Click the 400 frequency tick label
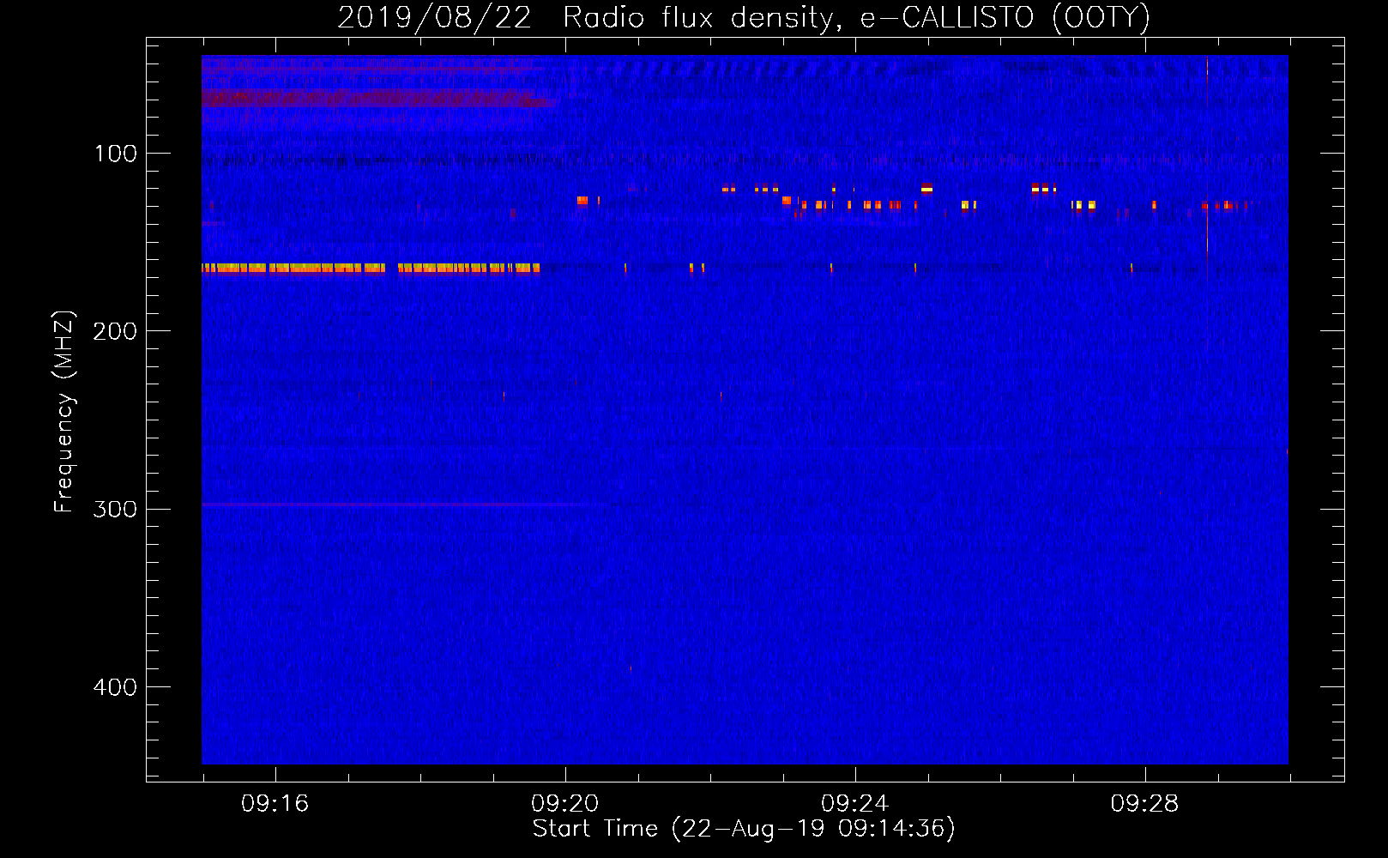 (x=114, y=687)
